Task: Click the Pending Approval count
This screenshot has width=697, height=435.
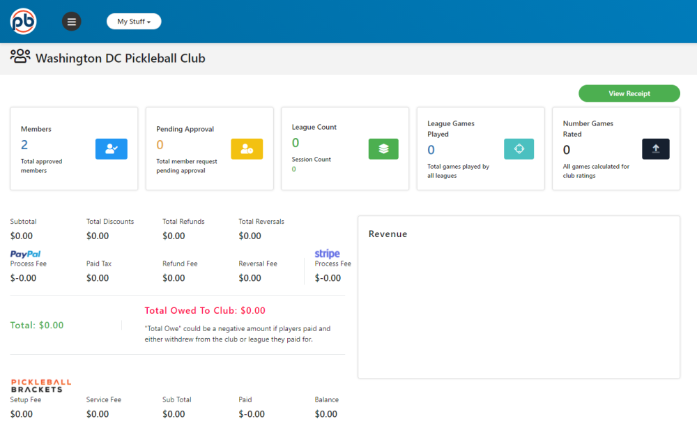Action: tap(160, 145)
